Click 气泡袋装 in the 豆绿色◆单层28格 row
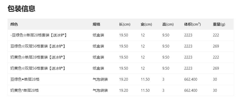This screenshot has height=98, width=238. coord(100,79)
